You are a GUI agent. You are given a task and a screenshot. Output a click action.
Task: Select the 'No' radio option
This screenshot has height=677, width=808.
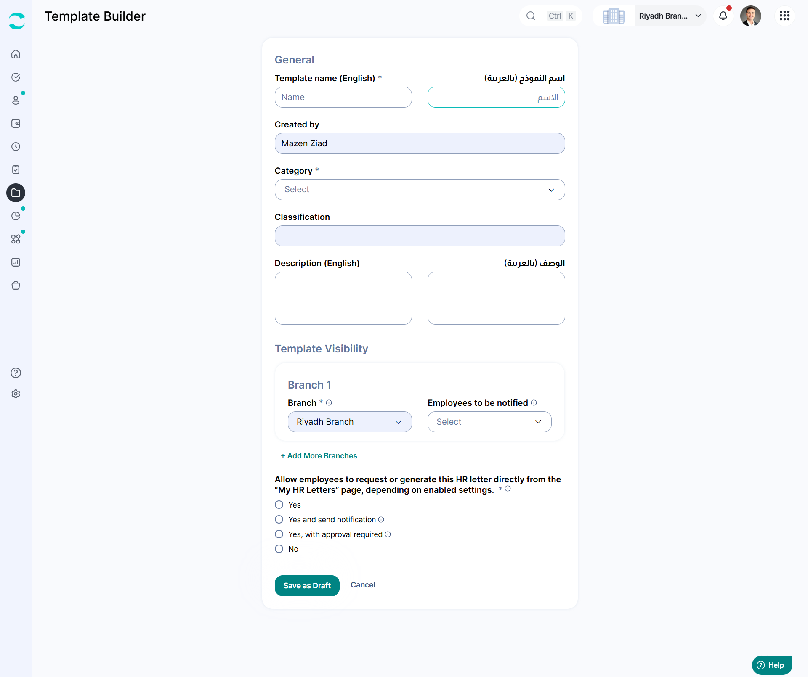pos(279,549)
